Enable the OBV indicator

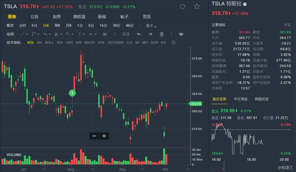click(x=69, y=43)
